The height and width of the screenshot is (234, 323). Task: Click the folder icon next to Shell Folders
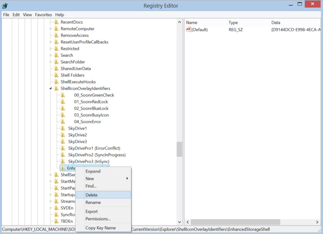56,75
